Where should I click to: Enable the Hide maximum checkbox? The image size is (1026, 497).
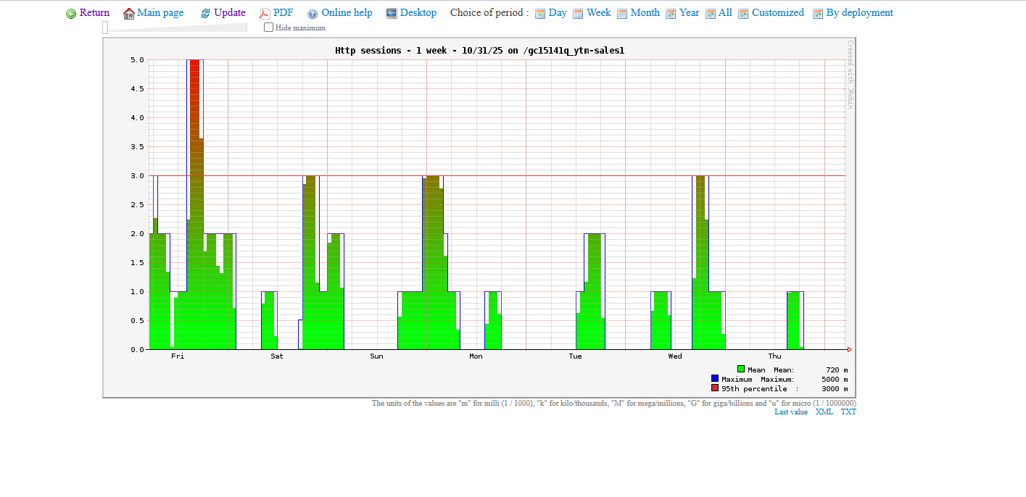269,28
